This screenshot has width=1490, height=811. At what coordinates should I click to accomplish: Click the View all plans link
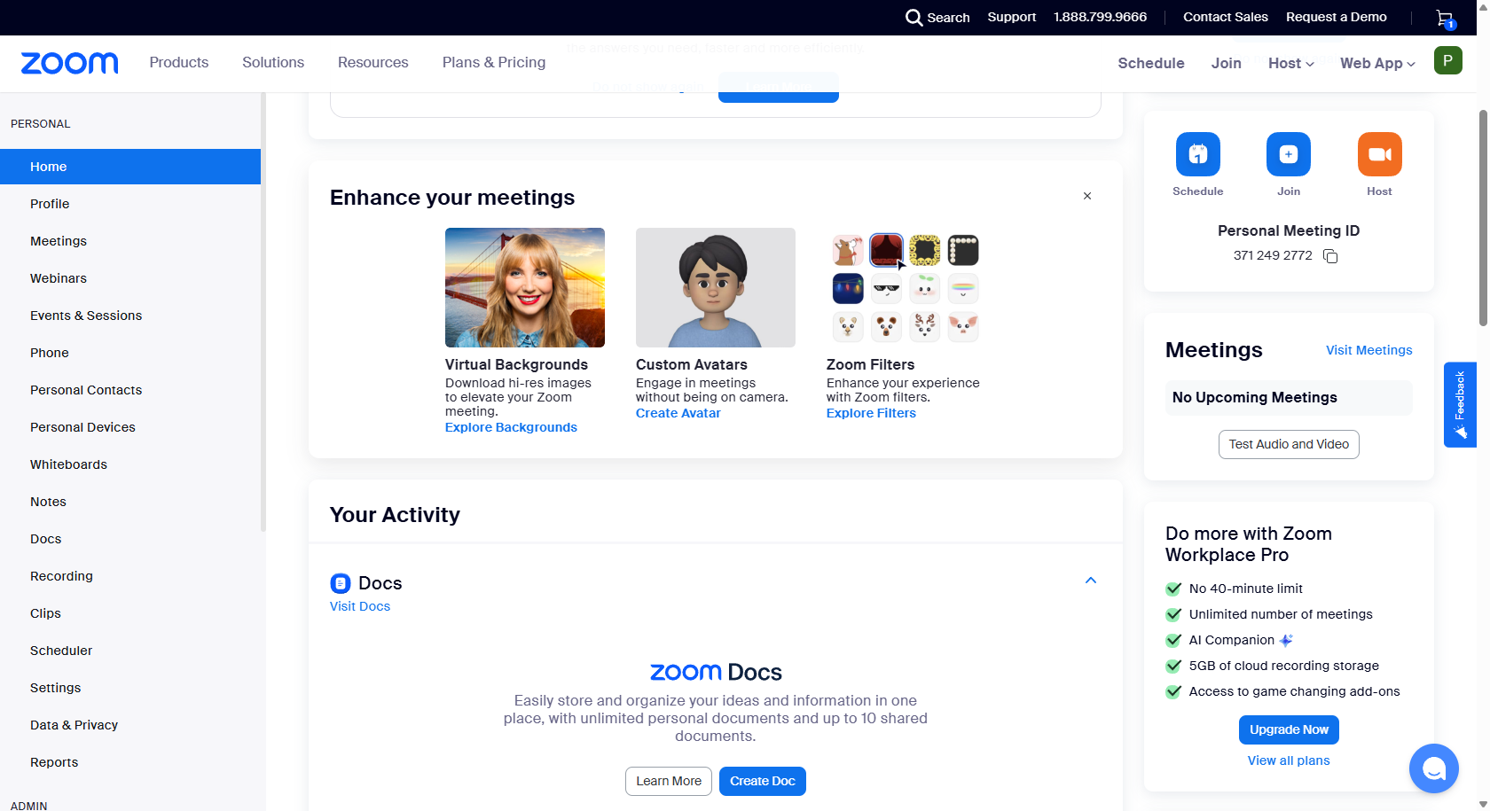[x=1289, y=760]
